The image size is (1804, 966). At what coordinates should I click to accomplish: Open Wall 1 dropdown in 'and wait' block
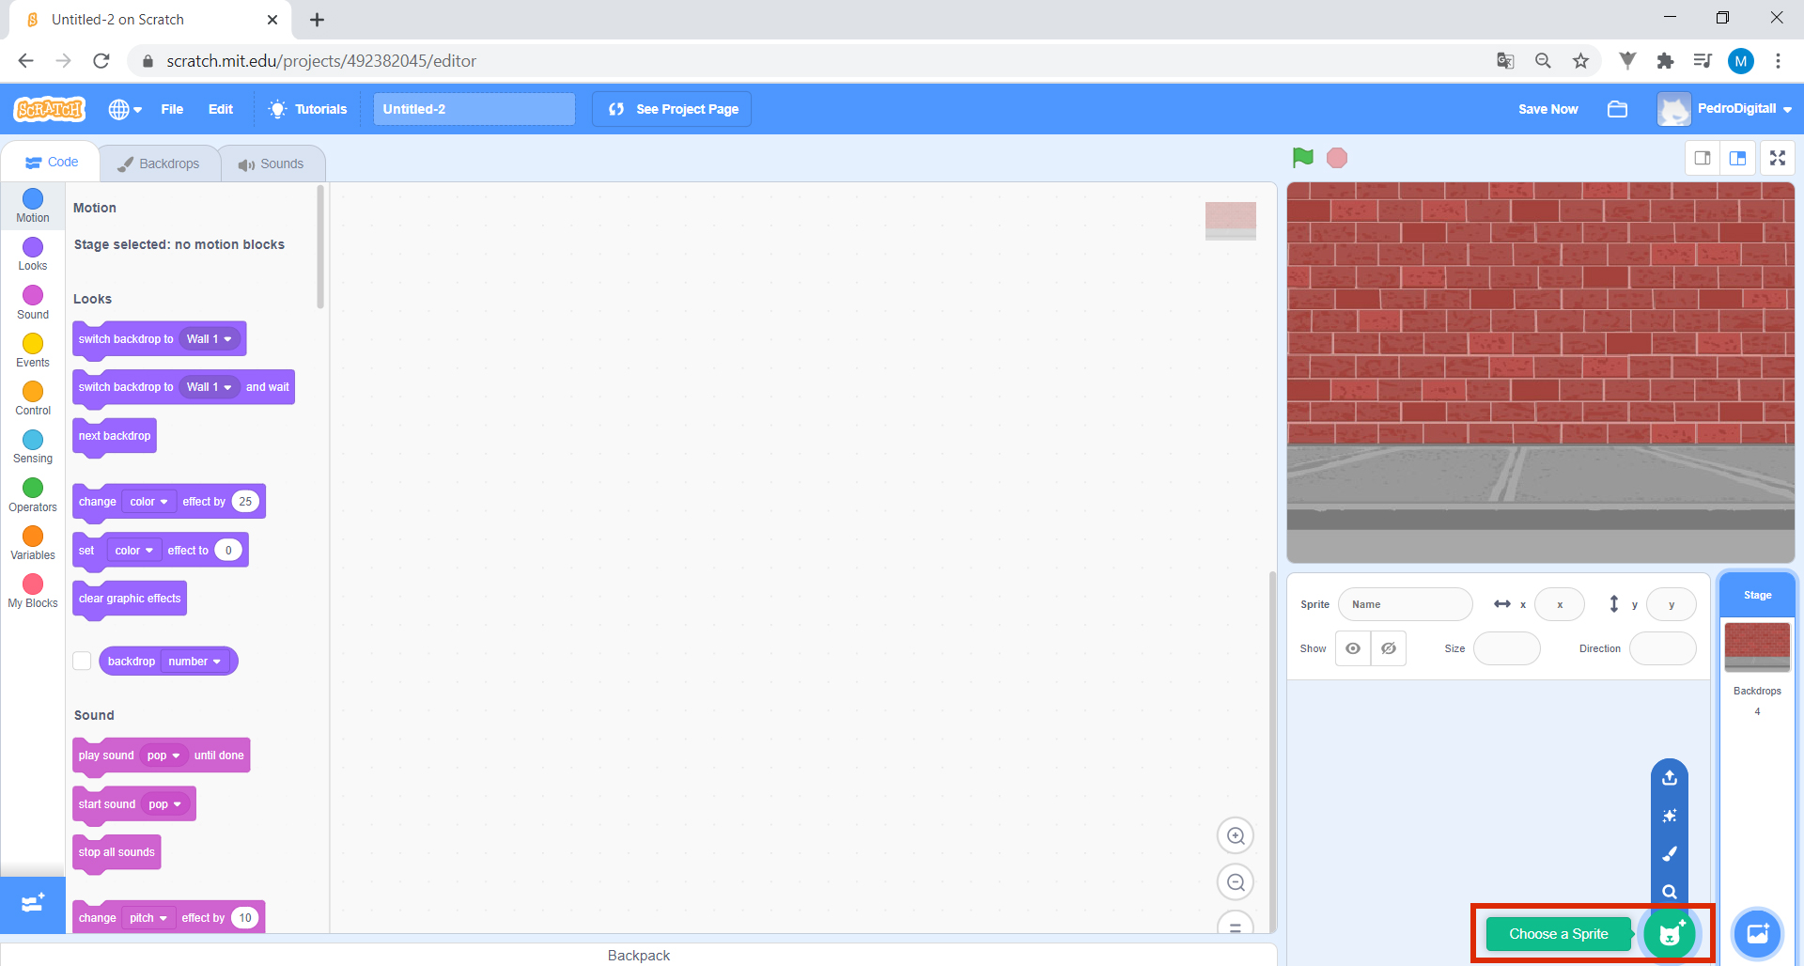coord(209,387)
